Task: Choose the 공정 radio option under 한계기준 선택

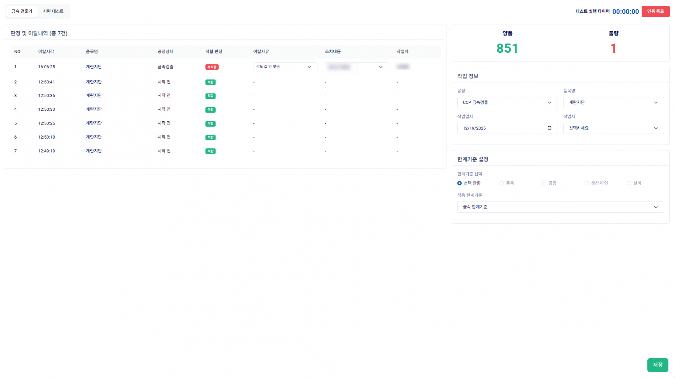Action: pos(544,183)
